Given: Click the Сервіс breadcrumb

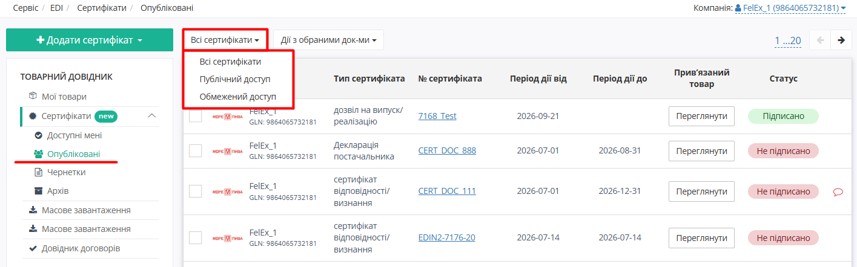Looking at the screenshot, I should coord(25,8).
